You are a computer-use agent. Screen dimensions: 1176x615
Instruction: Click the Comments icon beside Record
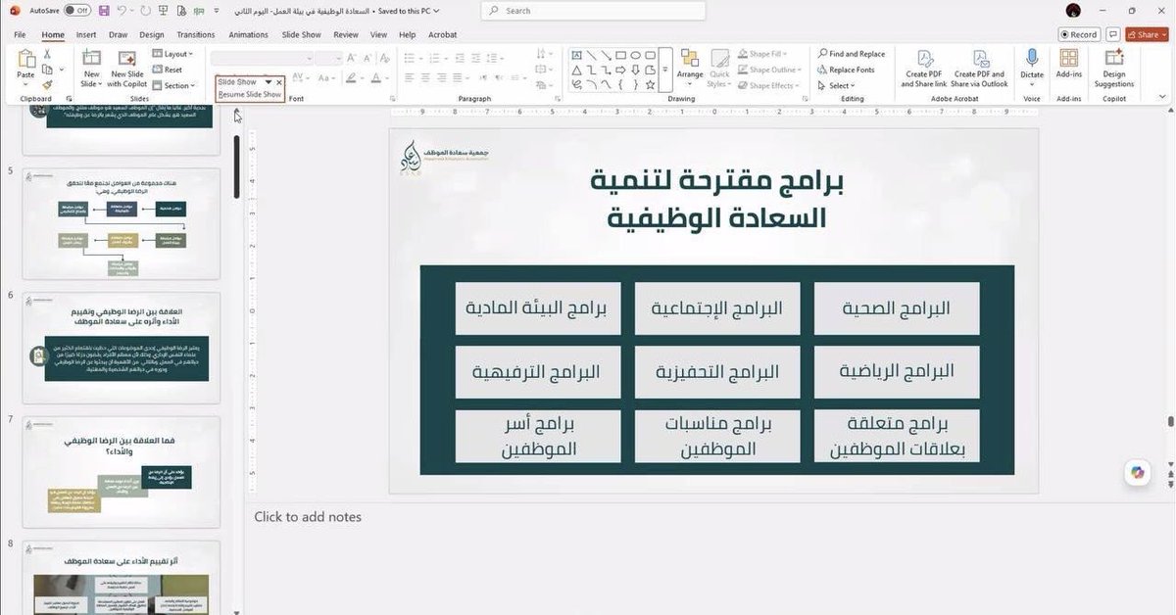click(1113, 34)
